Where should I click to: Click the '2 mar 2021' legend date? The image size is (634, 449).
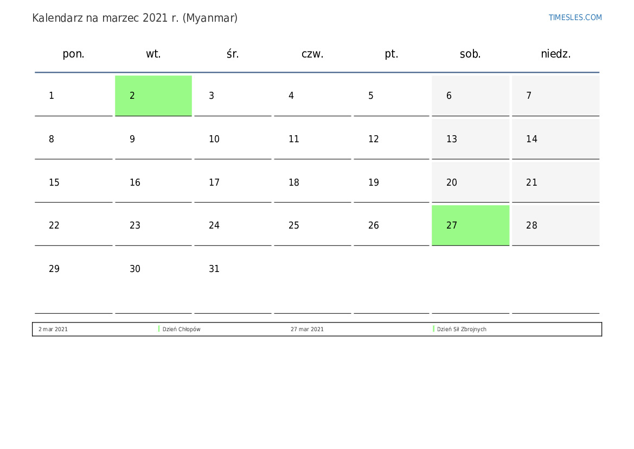53,330
